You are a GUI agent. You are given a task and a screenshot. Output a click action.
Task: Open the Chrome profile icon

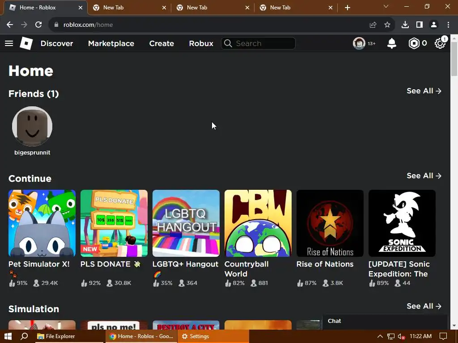pos(434,25)
